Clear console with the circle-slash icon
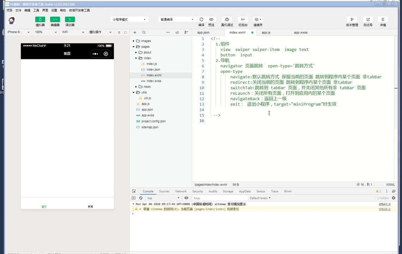Image resolution: width=402 pixels, height=254 pixels. (x=141, y=198)
